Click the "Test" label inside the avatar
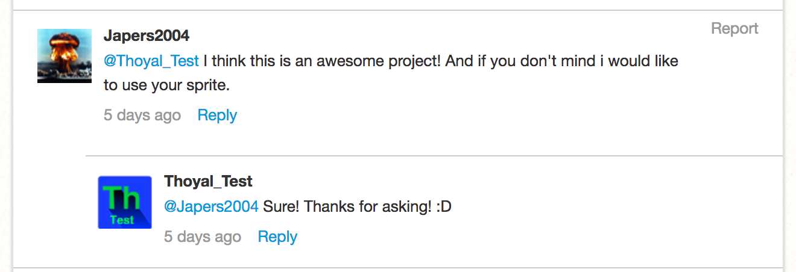Screen dimensions: 796x272 [x=122, y=220]
